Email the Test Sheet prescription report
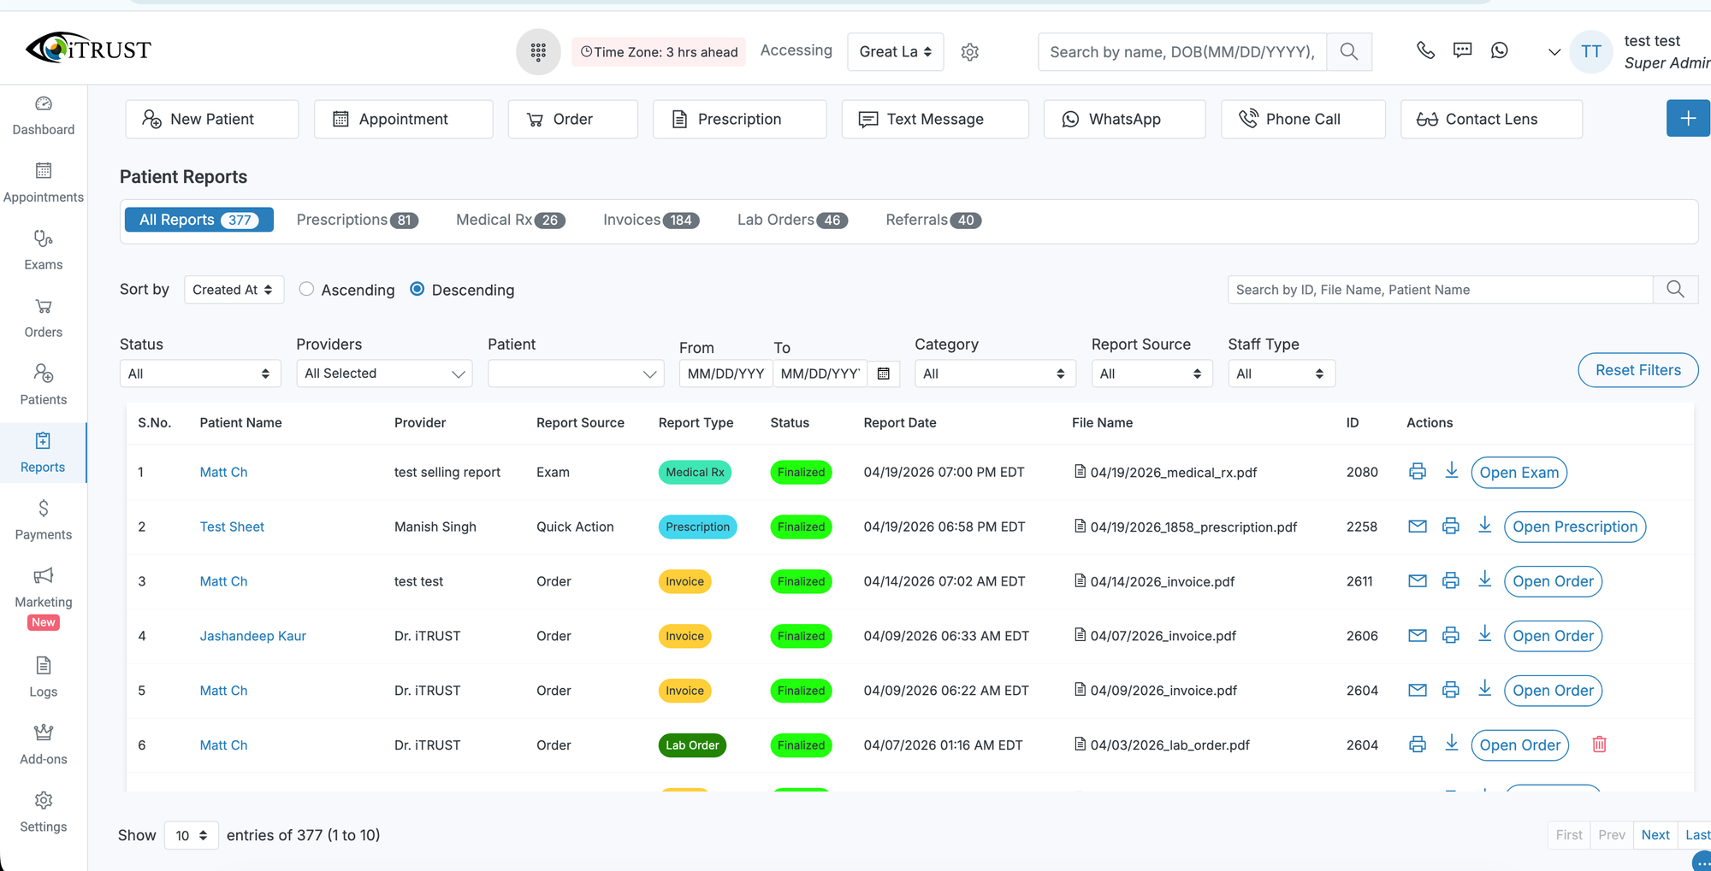 (1418, 527)
